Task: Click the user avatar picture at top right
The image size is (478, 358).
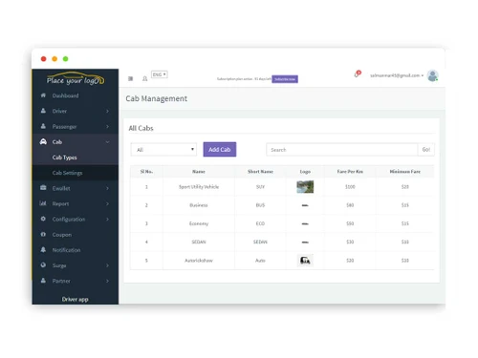Action: 432,75
